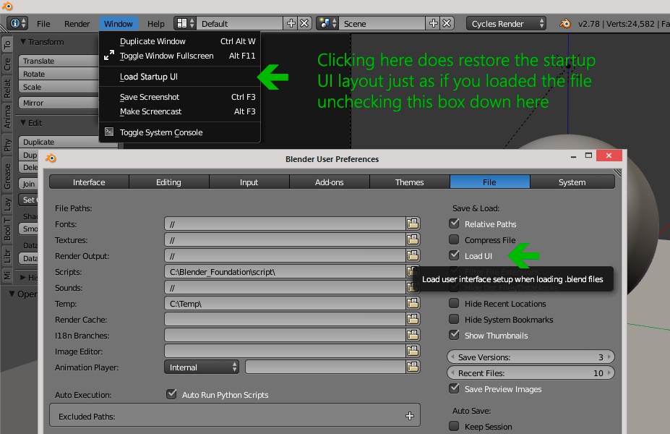Browse folder for Fonts path
This screenshot has height=434, width=670.
point(413,224)
